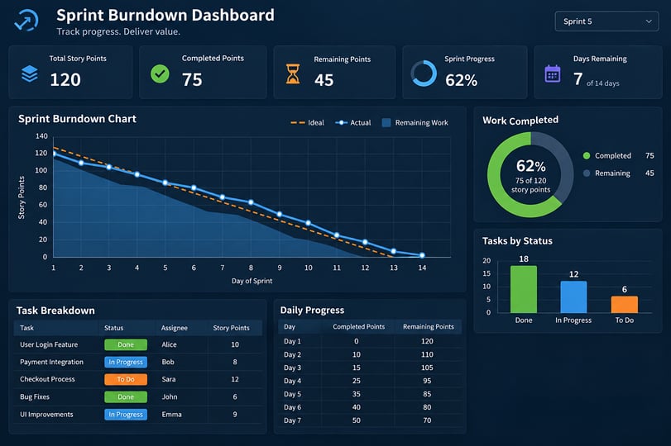Click the Sprint Burndown Chart title
671x446 pixels.
coord(77,119)
